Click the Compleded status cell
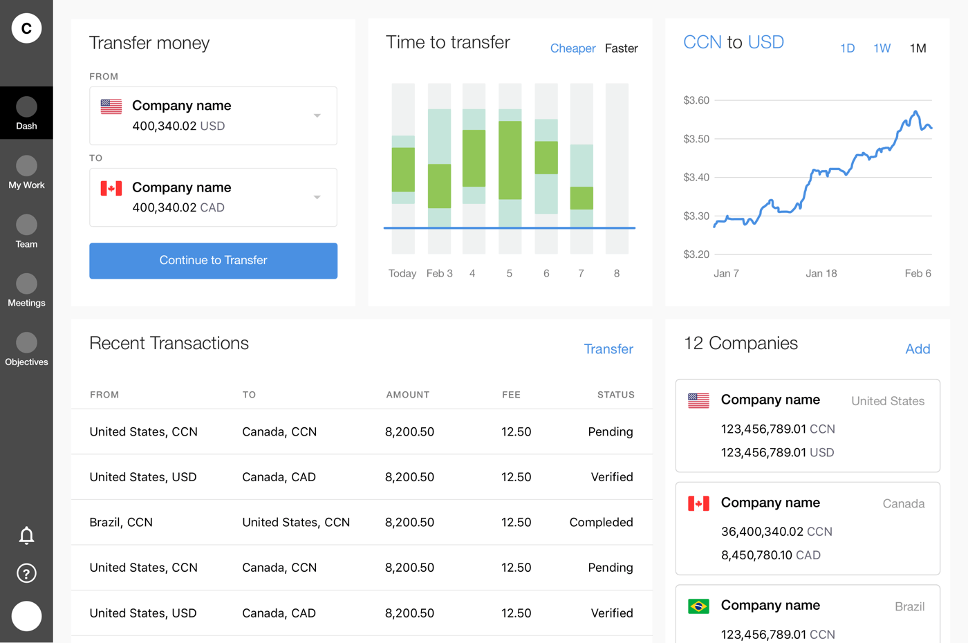 601,523
